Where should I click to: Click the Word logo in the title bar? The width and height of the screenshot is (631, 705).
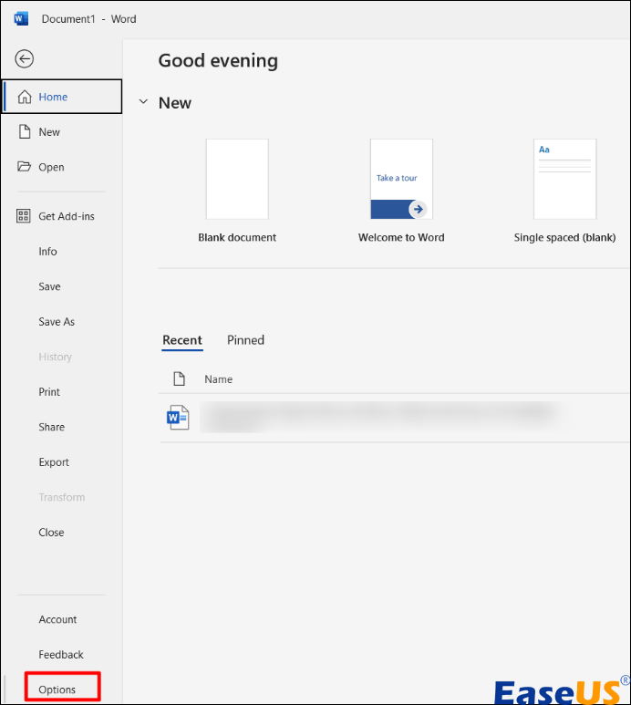click(x=21, y=19)
